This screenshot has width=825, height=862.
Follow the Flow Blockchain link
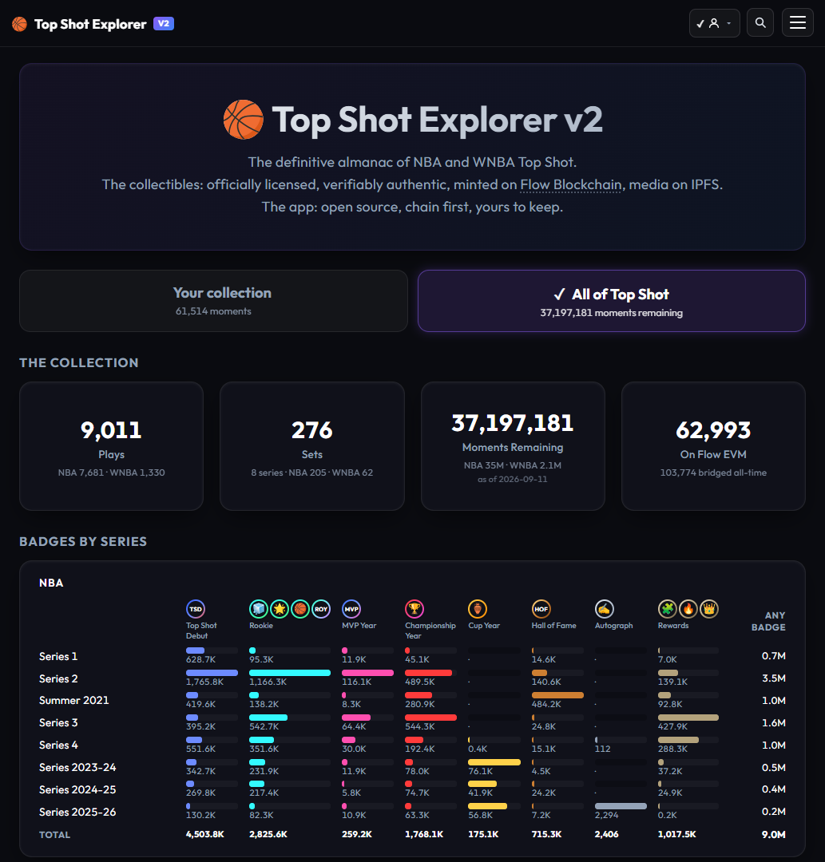click(571, 184)
